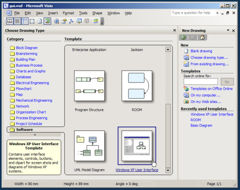
Task: Click the Visio title bar icon
Action: click(x=6, y=6)
